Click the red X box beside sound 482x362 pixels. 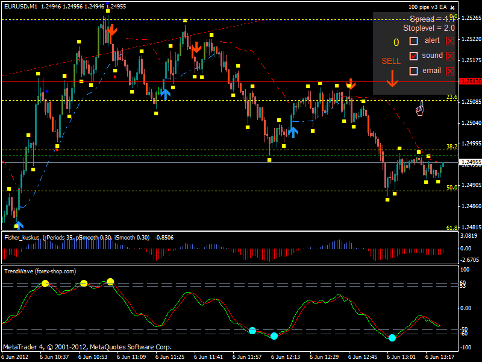pyautogui.click(x=450, y=56)
